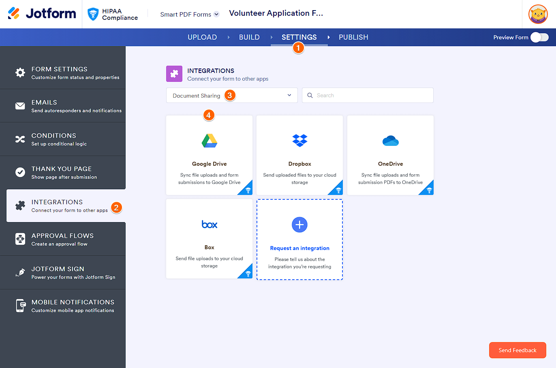Open the Document Sharing category dropdown

[232, 95]
